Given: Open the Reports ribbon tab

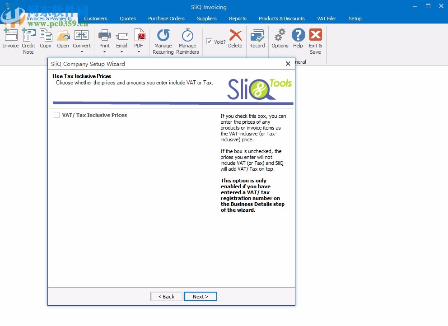Looking at the screenshot, I should pos(238,19).
